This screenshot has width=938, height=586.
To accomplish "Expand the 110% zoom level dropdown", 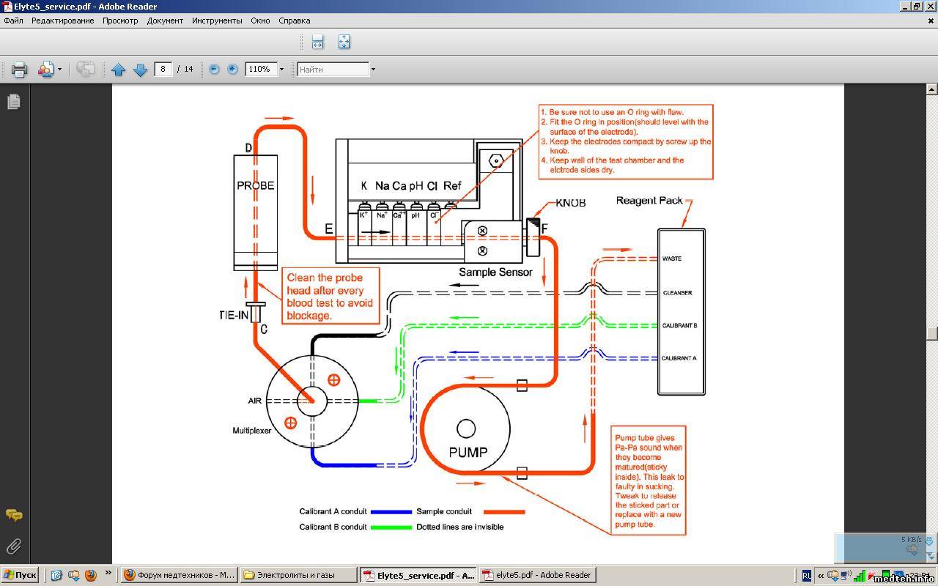I will (281, 70).
